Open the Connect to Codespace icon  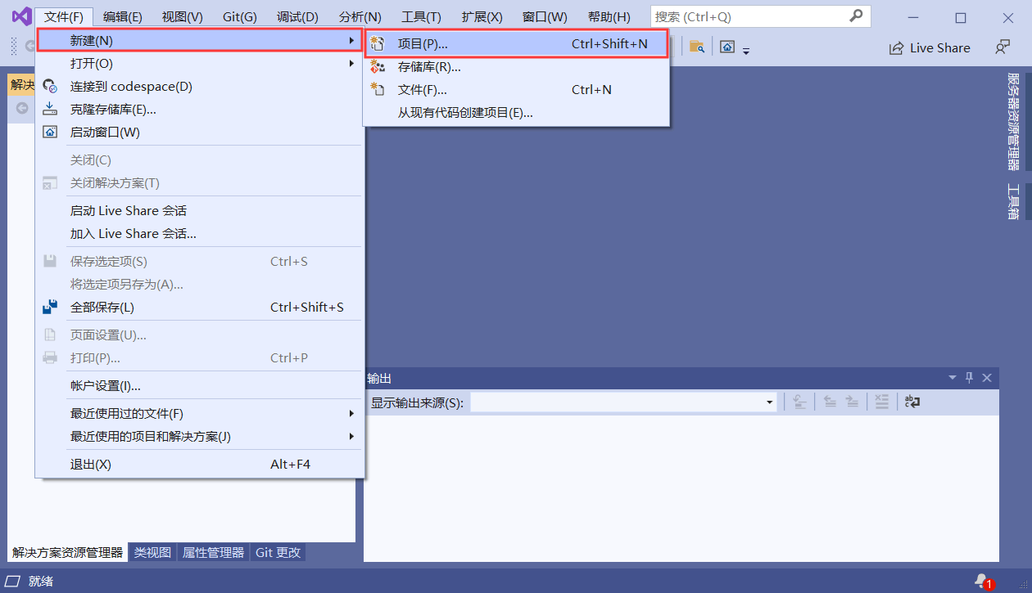click(x=49, y=86)
